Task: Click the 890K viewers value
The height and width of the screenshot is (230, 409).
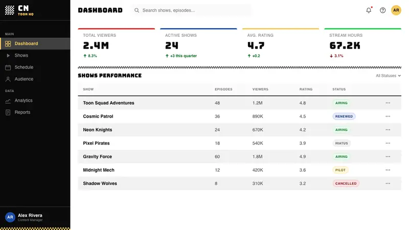Action: (258, 117)
